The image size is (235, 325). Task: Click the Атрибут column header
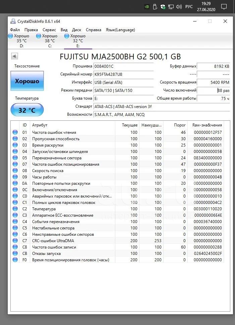pyautogui.click(x=72, y=125)
